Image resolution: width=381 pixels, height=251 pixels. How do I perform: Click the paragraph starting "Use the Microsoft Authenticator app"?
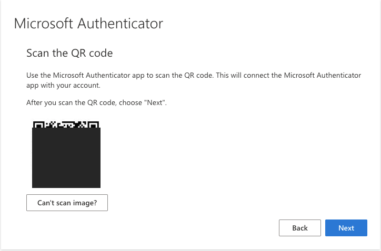tap(194, 80)
